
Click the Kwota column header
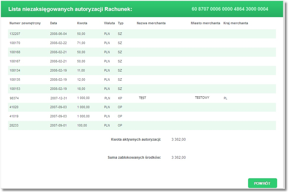point(82,23)
